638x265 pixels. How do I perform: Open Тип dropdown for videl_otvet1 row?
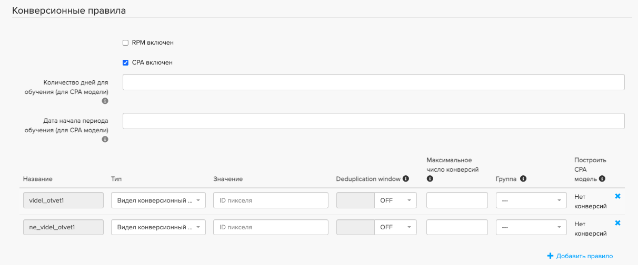[x=158, y=200]
